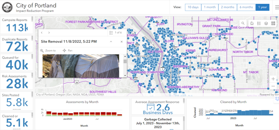Click the US 26 highway shield
The height and width of the screenshot is (130, 279).
(x=77, y=82)
